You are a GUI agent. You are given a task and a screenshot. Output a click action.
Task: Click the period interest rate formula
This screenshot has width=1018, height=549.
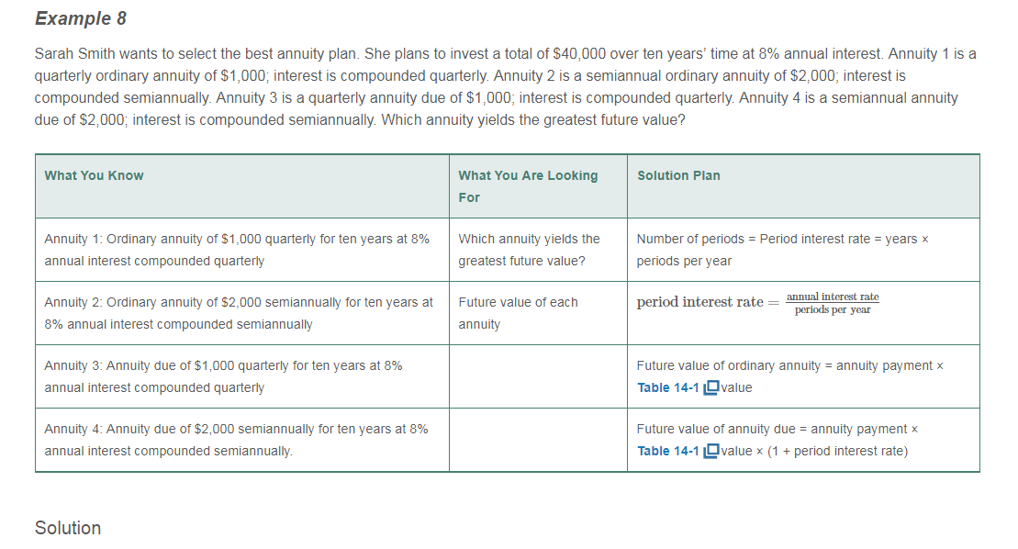[757, 303]
